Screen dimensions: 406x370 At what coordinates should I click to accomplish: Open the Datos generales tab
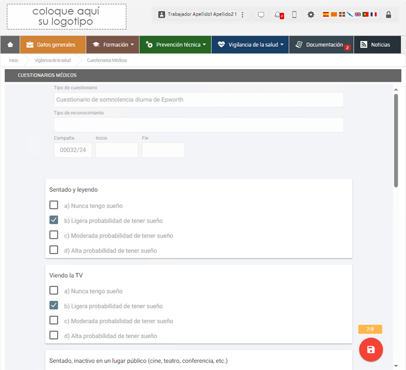[x=53, y=45]
